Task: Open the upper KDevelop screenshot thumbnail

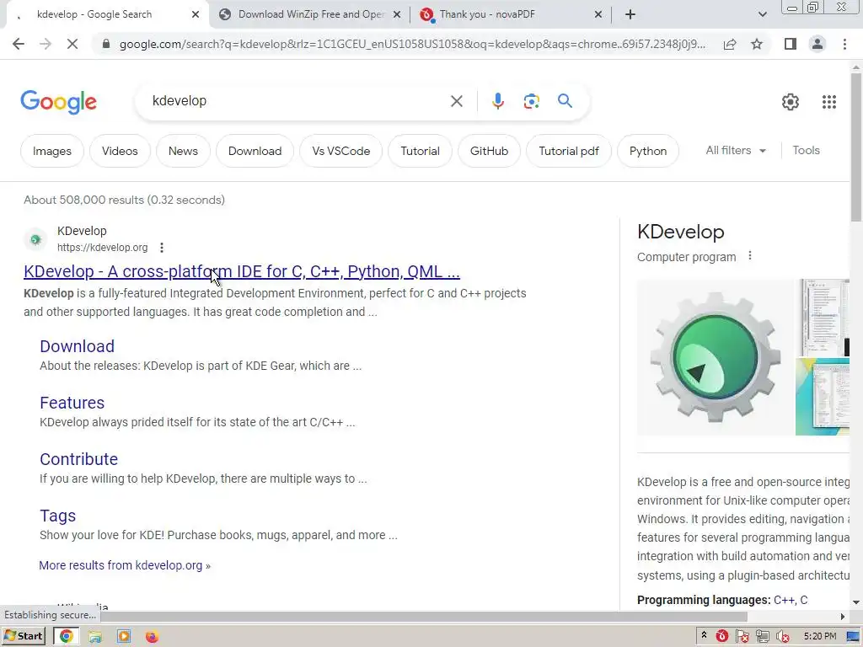Action: coord(823,318)
